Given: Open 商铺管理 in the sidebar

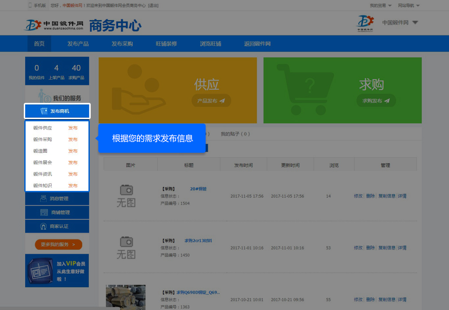Looking at the screenshot, I should coord(57,213).
